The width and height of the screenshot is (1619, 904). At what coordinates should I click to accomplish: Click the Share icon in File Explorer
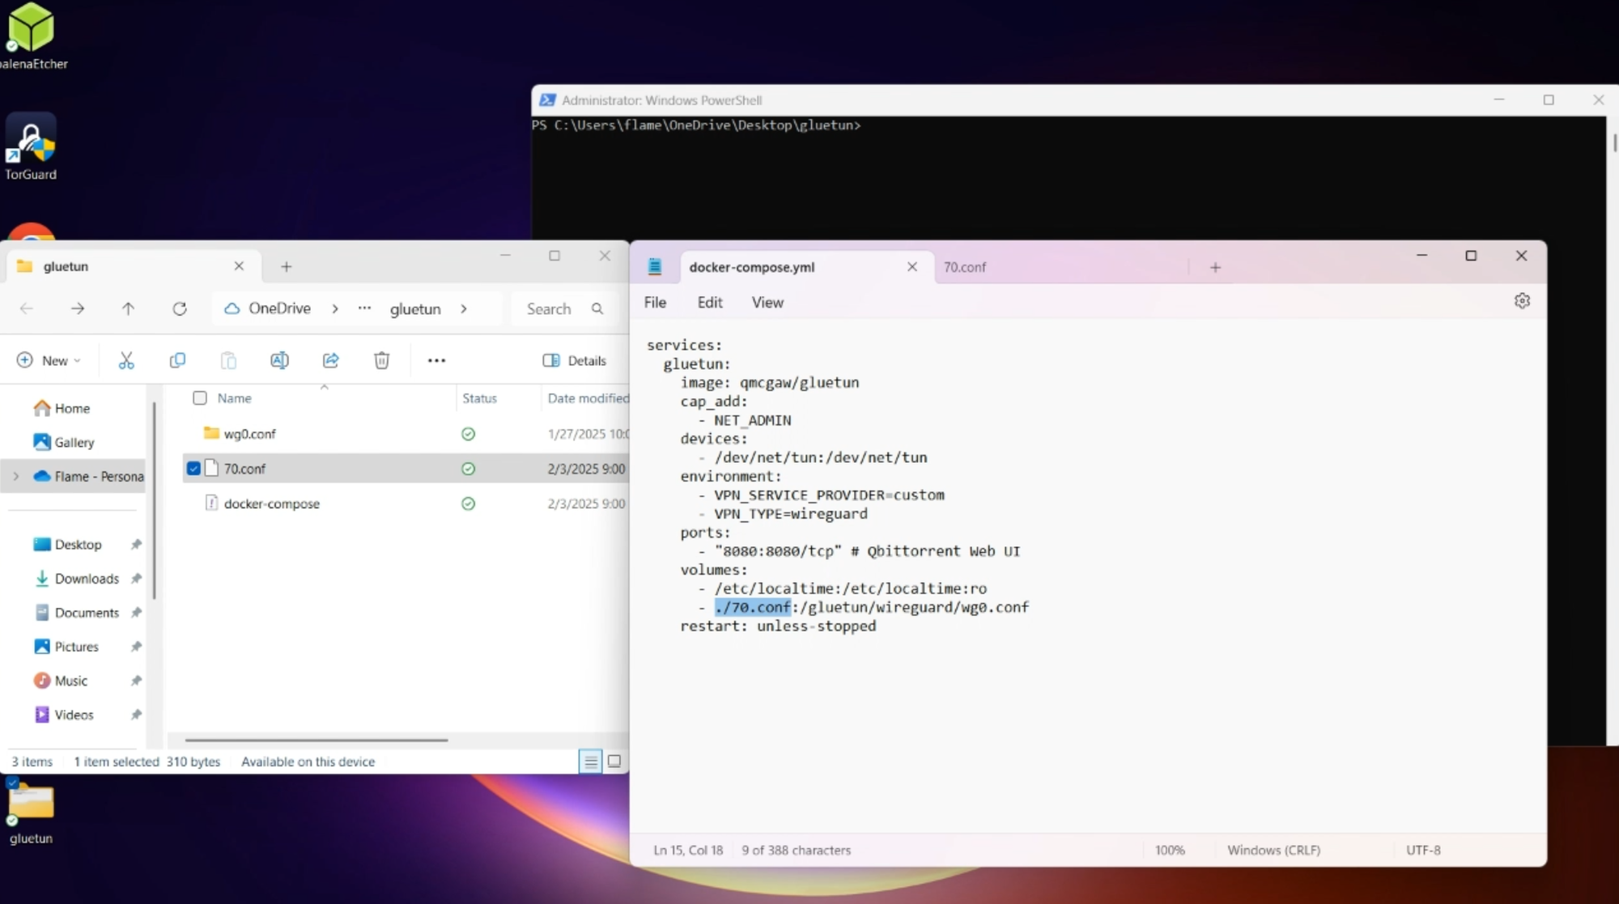pyautogui.click(x=330, y=360)
